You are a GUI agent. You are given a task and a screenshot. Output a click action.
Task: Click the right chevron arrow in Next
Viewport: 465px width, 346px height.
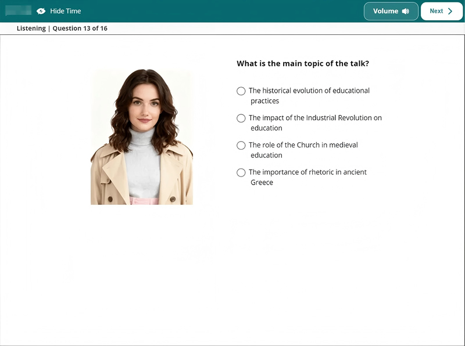[x=450, y=11]
